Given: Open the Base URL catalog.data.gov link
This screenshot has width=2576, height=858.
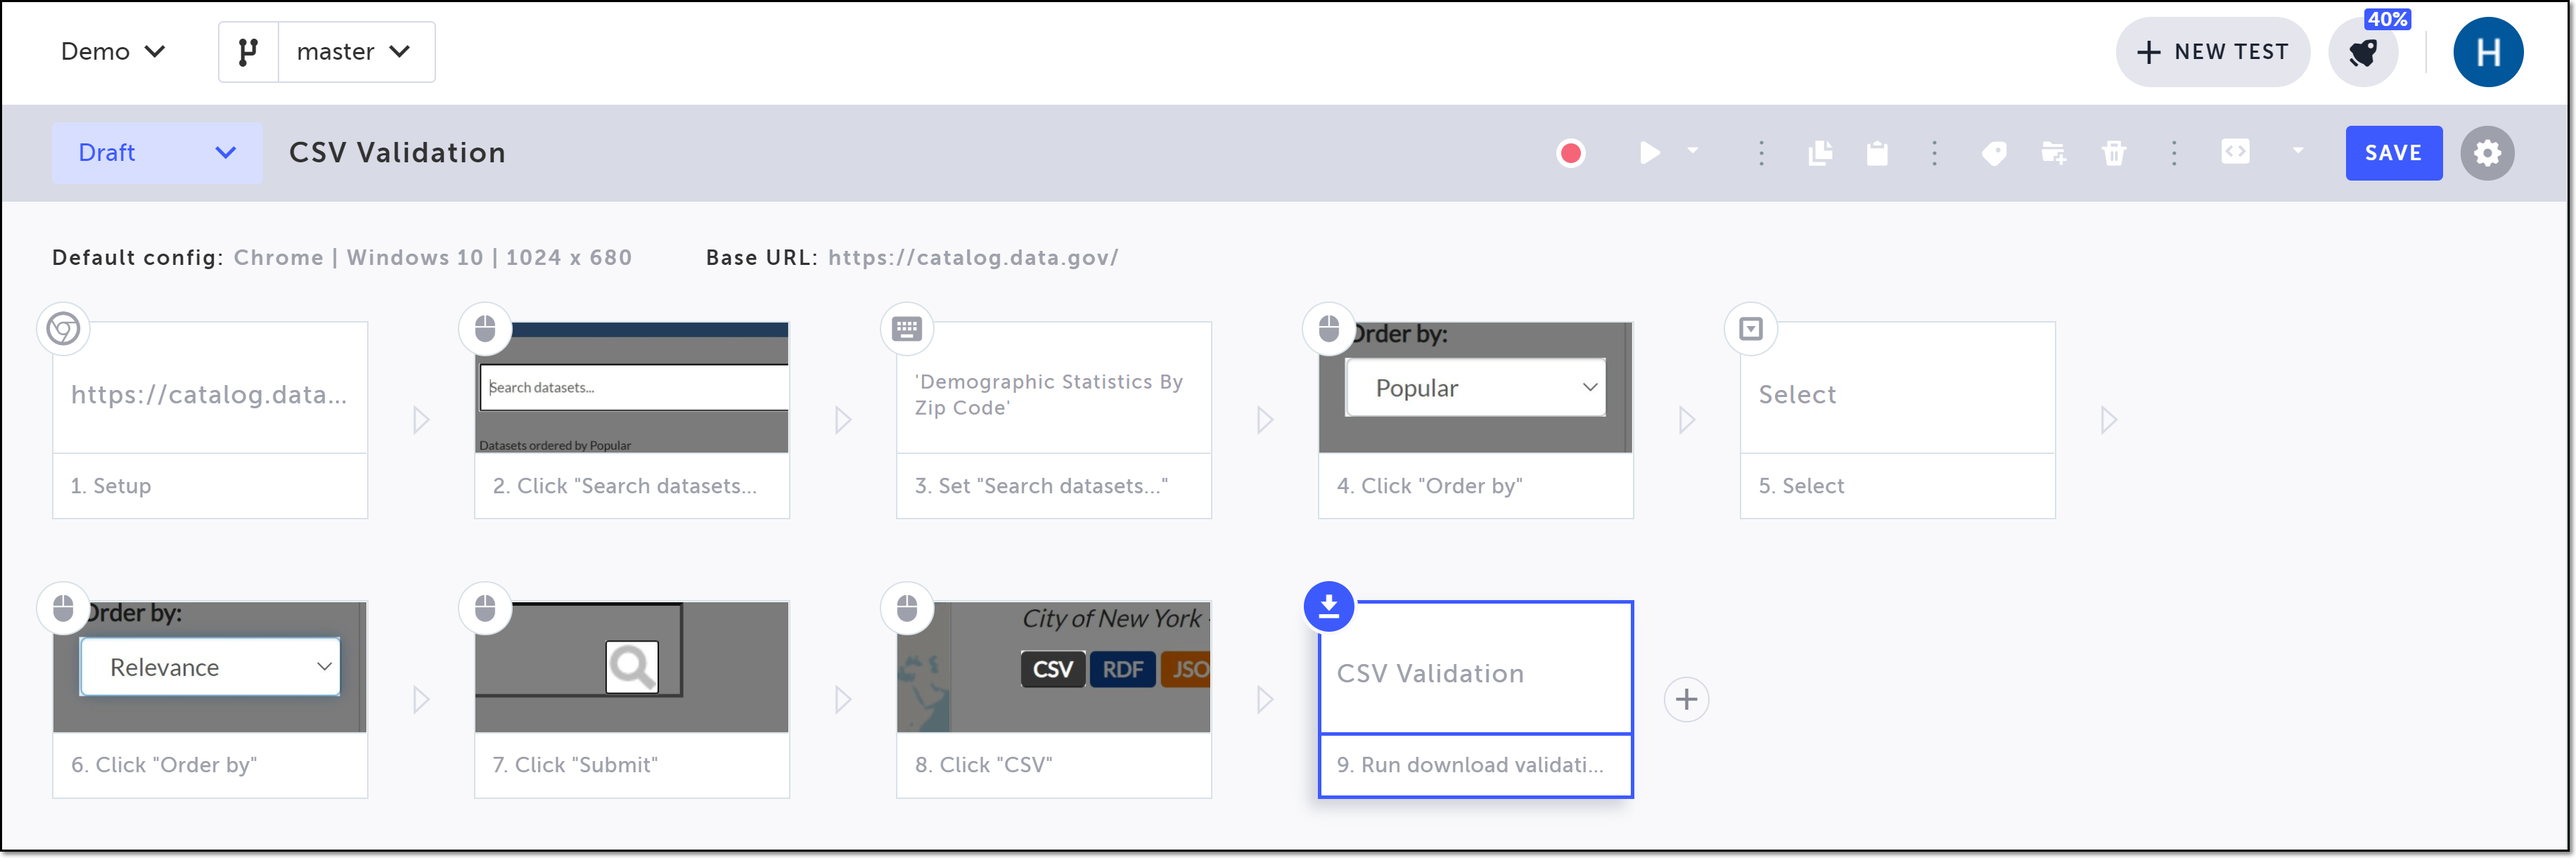Looking at the screenshot, I should (x=972, y=258).
